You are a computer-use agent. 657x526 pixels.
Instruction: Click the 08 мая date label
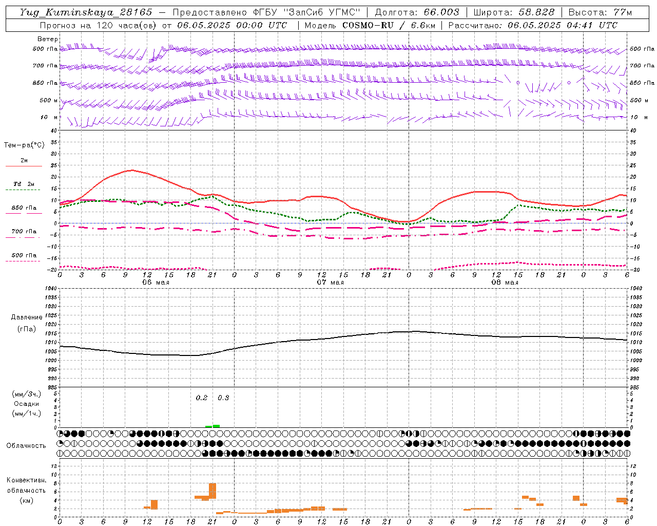click(505, 283)
